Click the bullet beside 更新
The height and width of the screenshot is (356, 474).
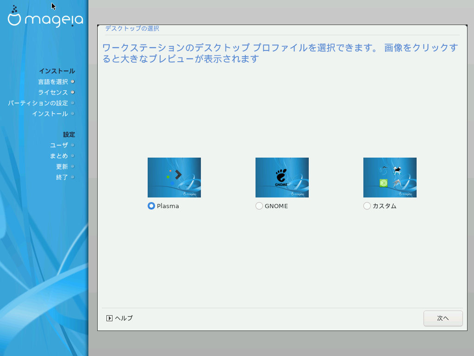[x=73, y=166]
